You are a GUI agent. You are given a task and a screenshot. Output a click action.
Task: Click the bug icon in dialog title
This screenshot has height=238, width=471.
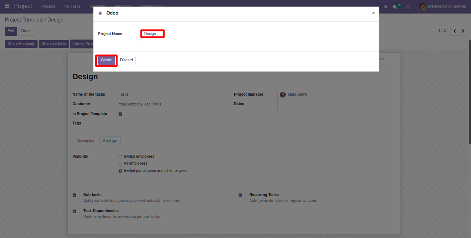tap(100, 13)
